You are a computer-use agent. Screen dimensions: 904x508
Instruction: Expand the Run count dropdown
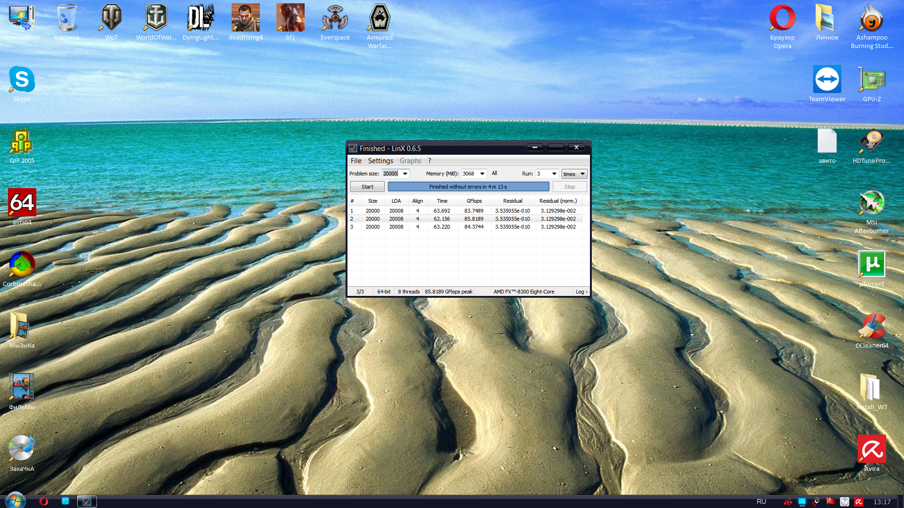tap(554, 174)
